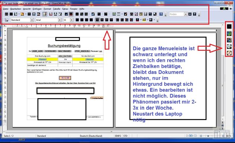Show Draw Functions icon

126,14
